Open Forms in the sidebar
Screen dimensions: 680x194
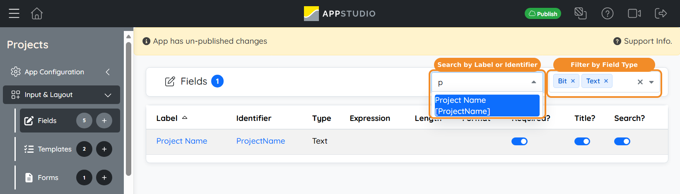[x=48, y=177]
